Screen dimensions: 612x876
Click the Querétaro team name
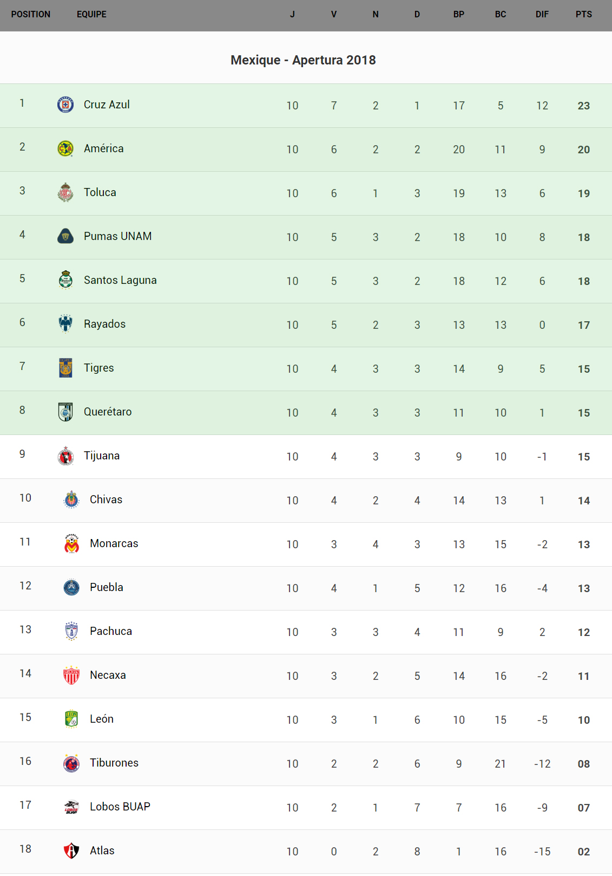click(108, 412)
